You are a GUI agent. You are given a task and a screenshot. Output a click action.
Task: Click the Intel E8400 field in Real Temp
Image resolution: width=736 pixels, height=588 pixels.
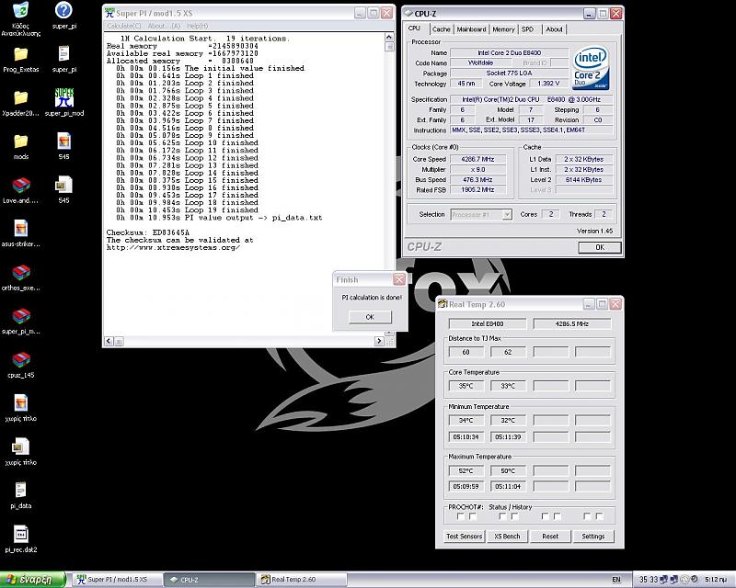488,323
